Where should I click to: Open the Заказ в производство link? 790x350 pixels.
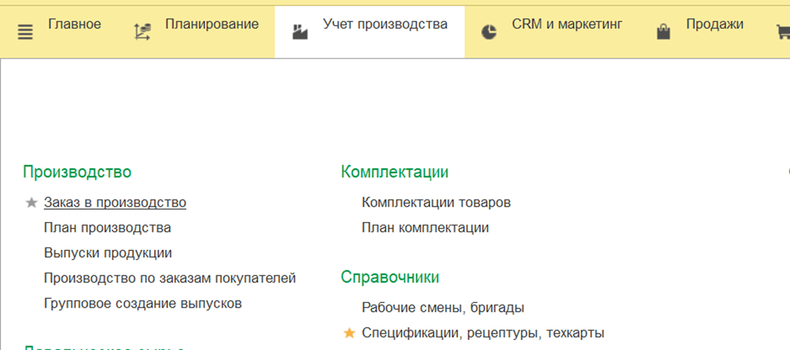115,203
